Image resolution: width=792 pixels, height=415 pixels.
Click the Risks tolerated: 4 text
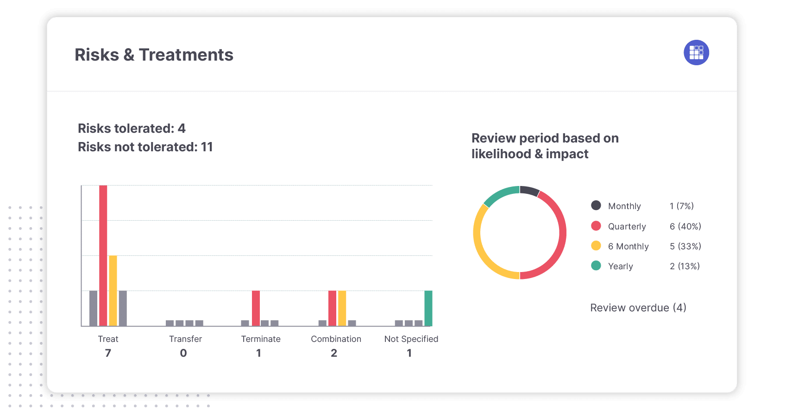(132, 128)
